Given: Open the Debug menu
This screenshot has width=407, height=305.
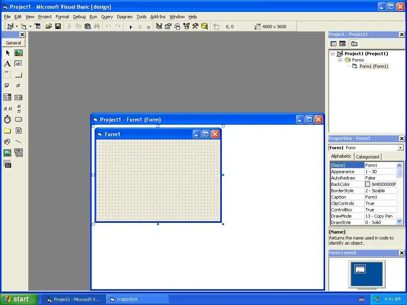Looking at the screenshot, I should pos(79,17).
